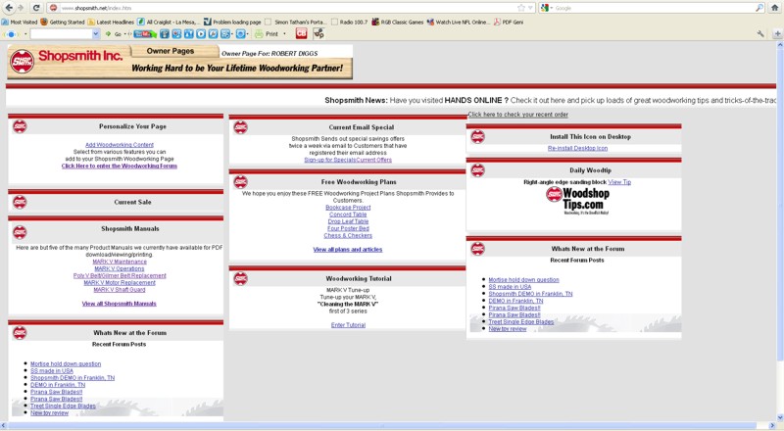Click the Re-install Desktop Icon link
784x431 pixels.
(577, 149)
